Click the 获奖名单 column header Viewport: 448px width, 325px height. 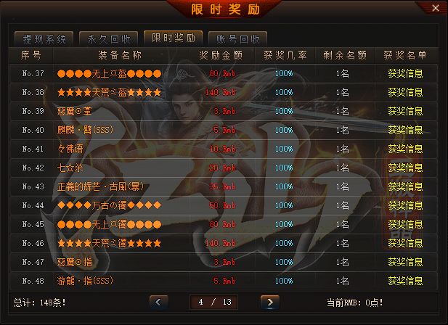405,55
